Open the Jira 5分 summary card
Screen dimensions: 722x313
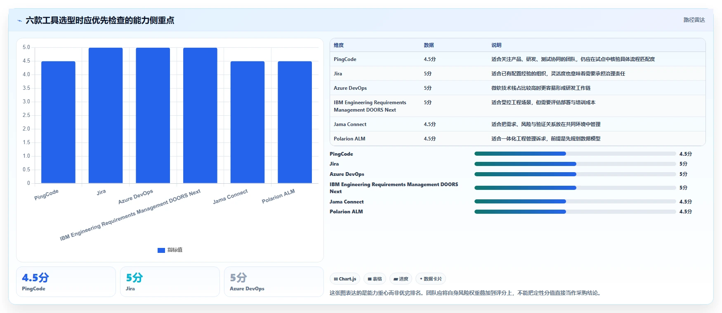(170, 282)
